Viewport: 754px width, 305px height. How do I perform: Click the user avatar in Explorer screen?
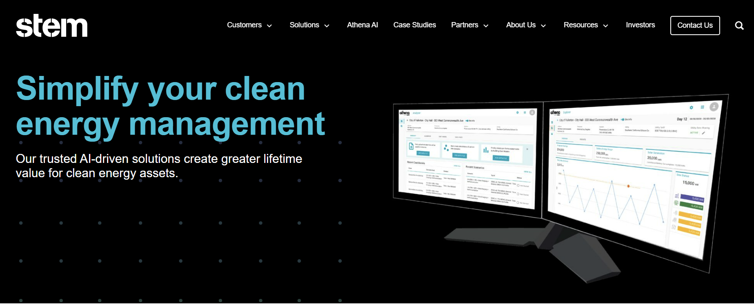714,107
